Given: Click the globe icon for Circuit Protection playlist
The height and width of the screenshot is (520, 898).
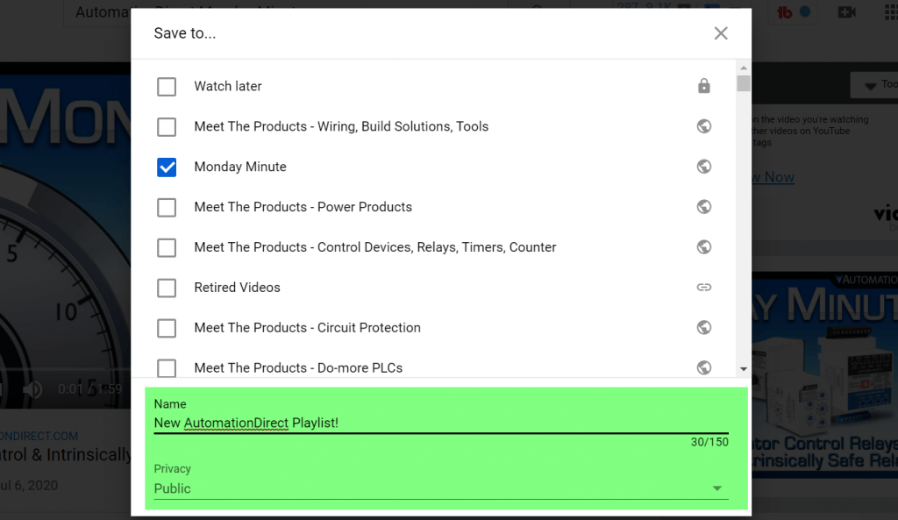Looking at the screenshot, I should coord(703,328).
